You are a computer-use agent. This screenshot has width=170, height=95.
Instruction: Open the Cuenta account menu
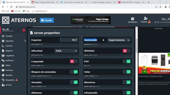coord(144,20)
